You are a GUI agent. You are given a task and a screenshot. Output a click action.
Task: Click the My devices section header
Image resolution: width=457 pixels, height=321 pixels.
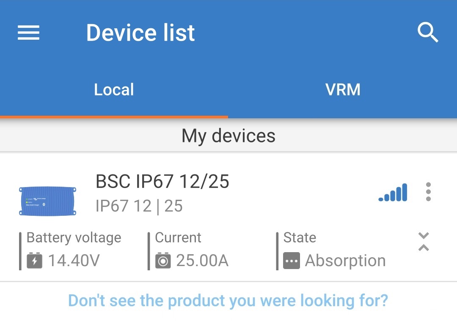click(228, 136)
